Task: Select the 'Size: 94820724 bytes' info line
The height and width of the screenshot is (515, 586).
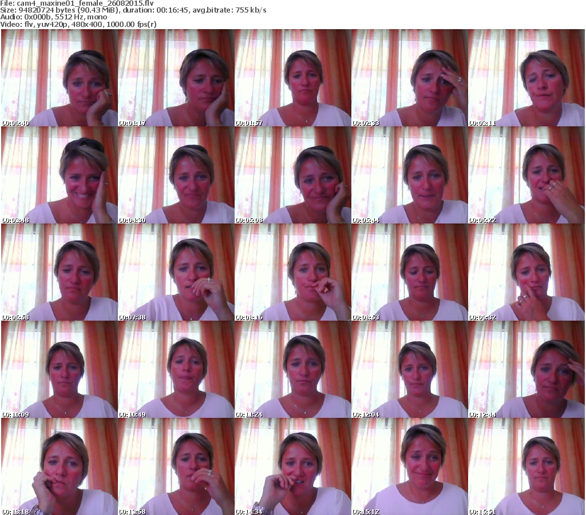Action: click(x=133, y=10)
